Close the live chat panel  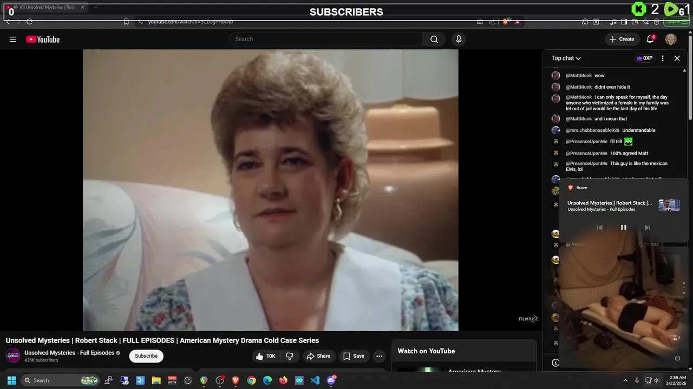tap(677, 58)
